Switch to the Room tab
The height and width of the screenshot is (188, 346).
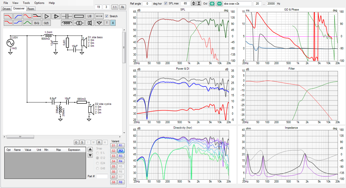point(31,9)
